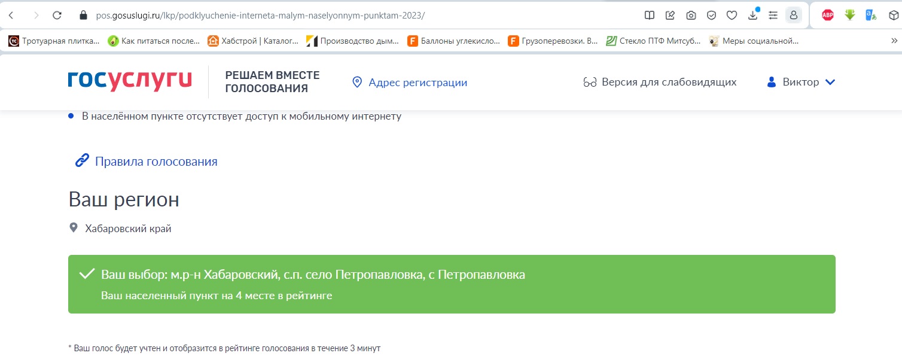Open the Правила голосования link
The image size is (902, 356).
point(156,161)
